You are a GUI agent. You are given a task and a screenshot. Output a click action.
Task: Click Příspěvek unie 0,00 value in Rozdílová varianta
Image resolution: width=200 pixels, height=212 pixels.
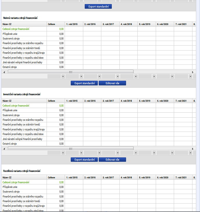click(61, 187)
